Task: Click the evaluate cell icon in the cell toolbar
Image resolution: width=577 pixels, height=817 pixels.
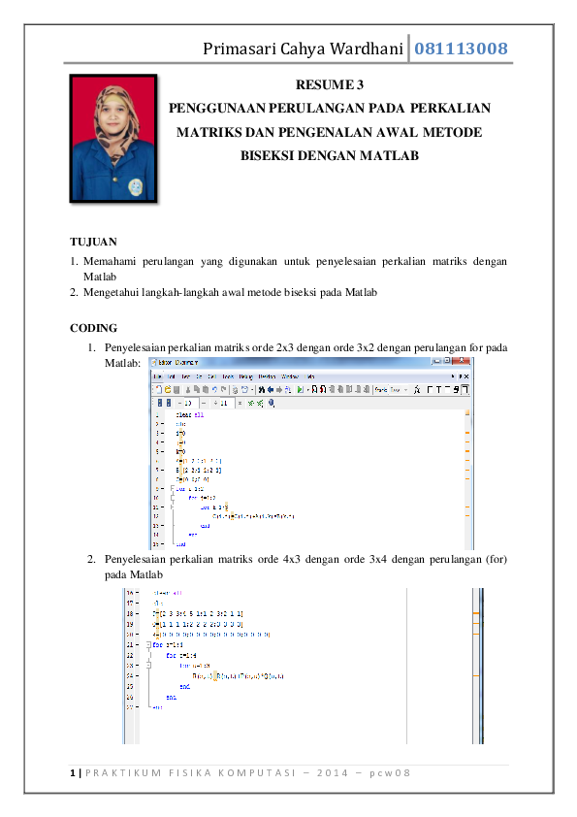Action: [x=250, y=403]
